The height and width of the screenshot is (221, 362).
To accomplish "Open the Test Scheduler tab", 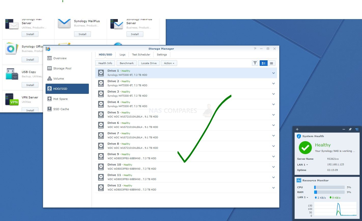I will click(141, 55).
